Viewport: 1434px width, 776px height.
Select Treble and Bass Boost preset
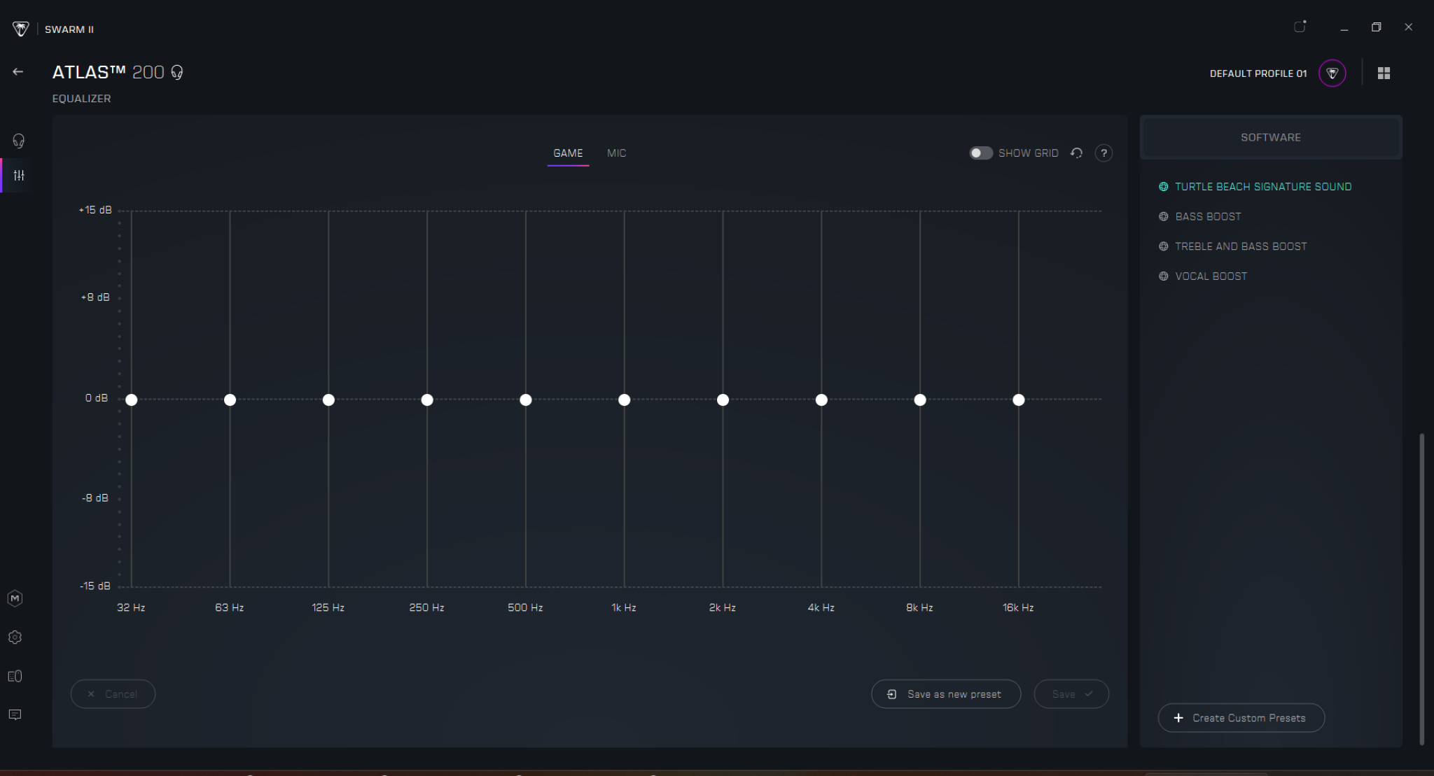(1240, 246)
